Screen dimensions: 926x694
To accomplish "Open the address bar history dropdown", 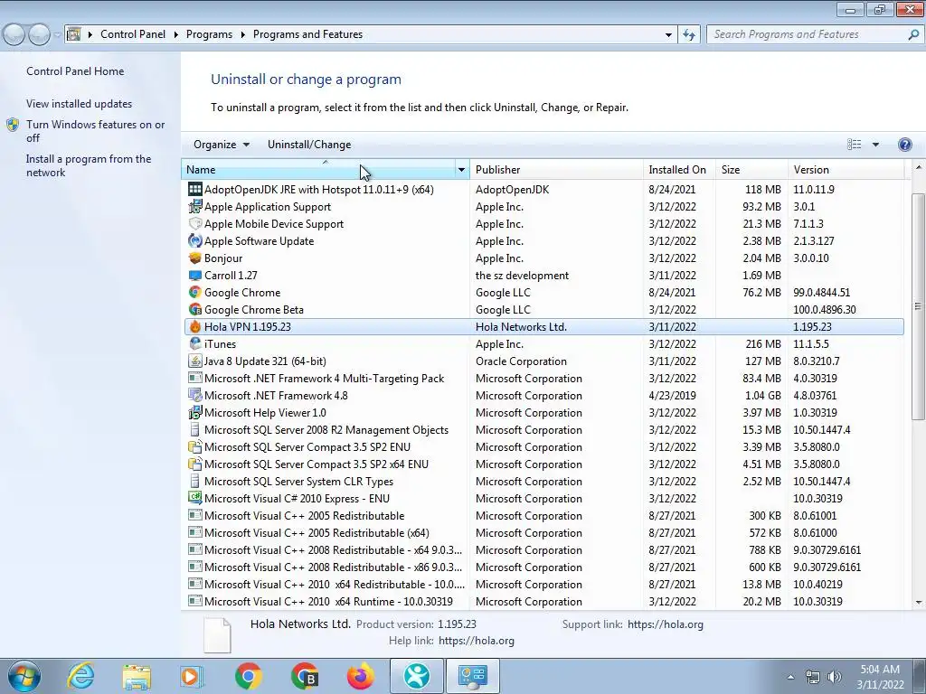I will tap(668, 35).
